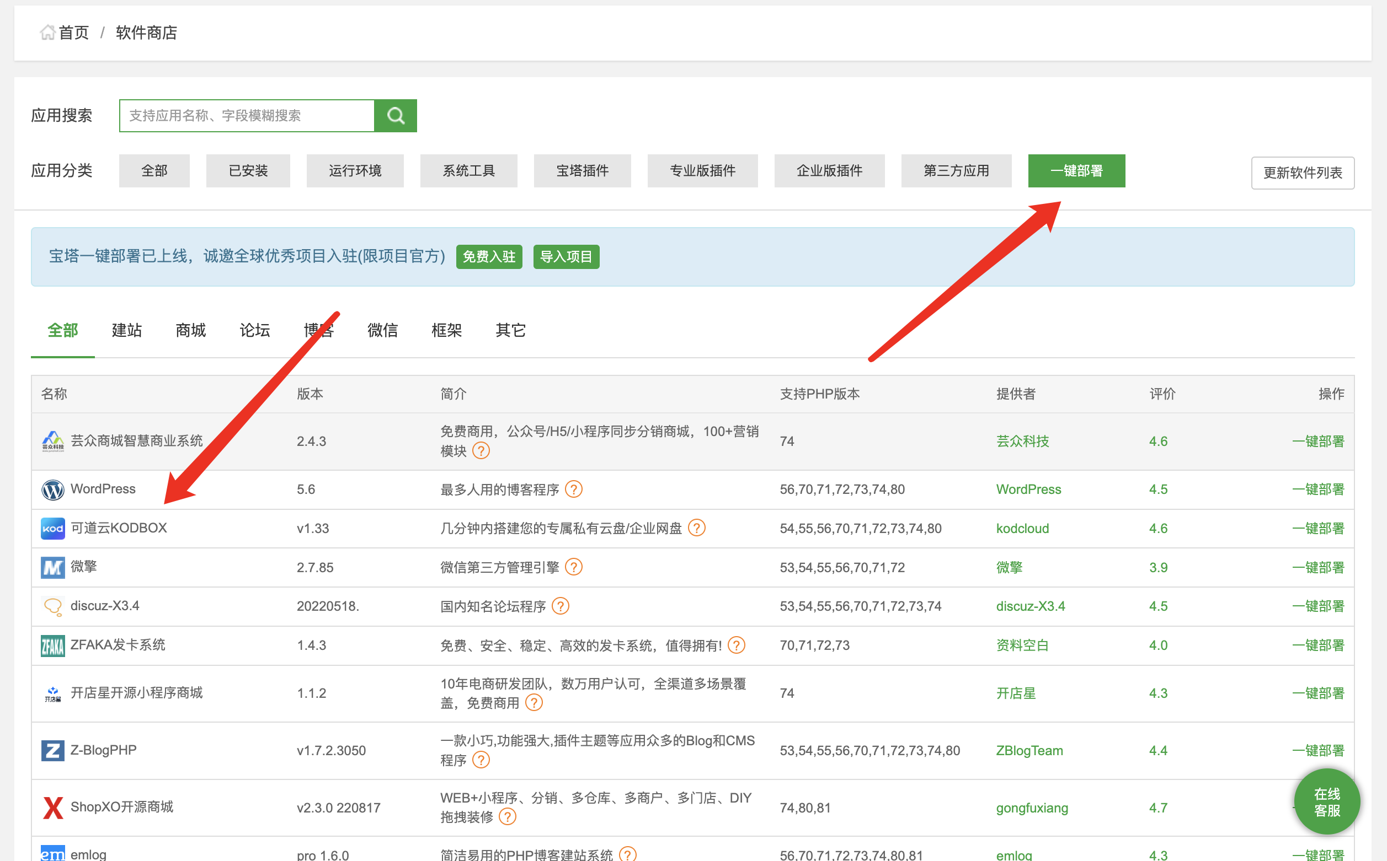
Task: Click 一键部署 link for WordPress row
Action: 1317,489
